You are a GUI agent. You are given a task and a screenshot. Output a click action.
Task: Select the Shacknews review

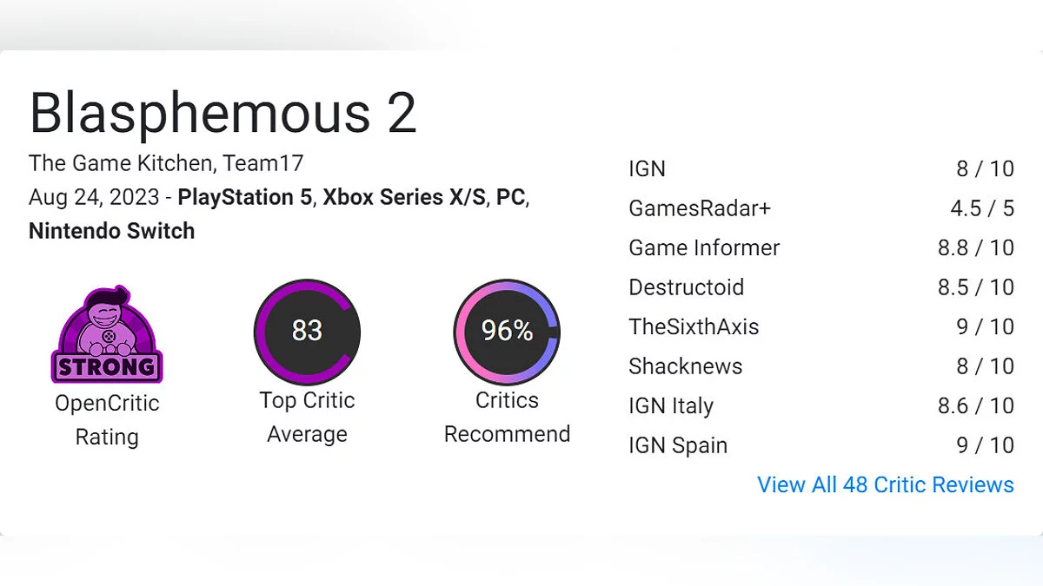685,366
